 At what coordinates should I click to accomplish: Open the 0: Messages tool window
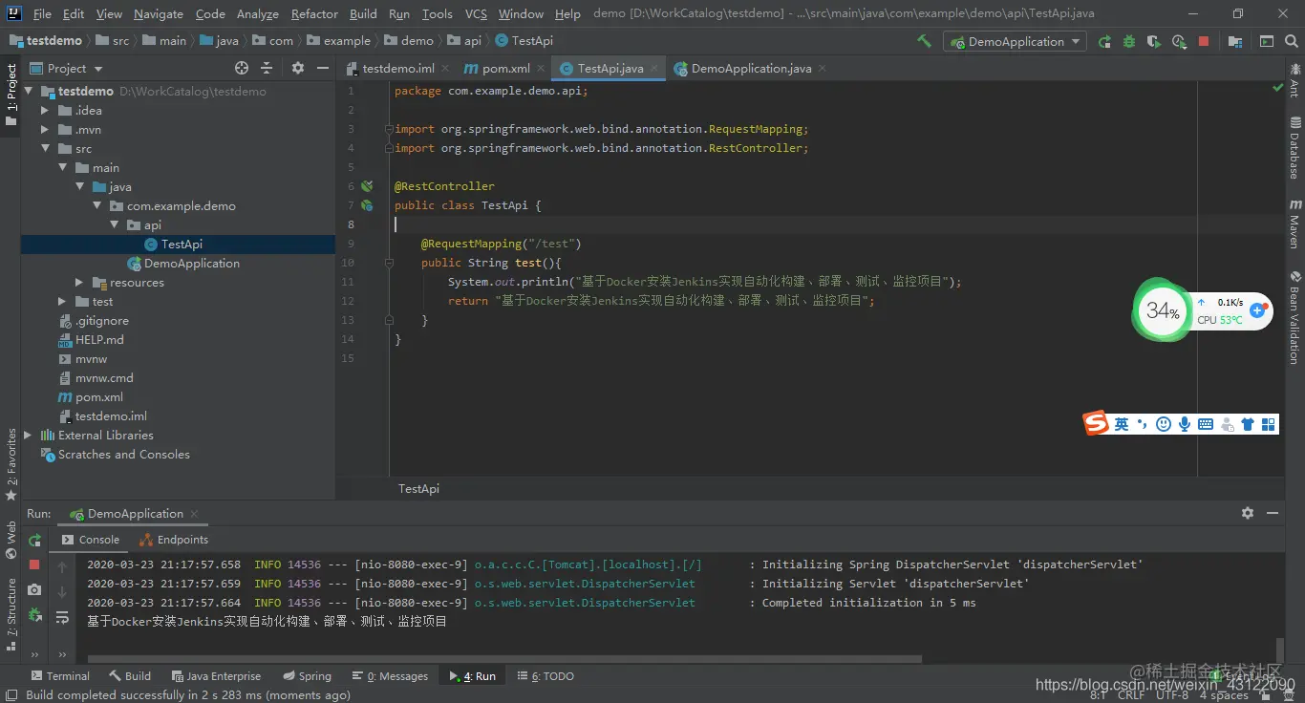tap(390, 676)
